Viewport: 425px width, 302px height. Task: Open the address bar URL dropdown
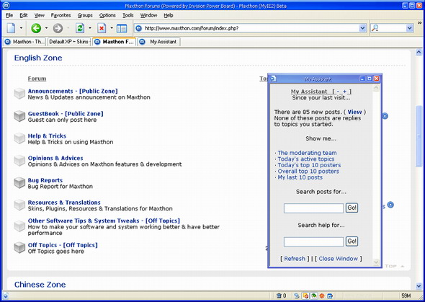pyautogui.click(x=362, y=28)
